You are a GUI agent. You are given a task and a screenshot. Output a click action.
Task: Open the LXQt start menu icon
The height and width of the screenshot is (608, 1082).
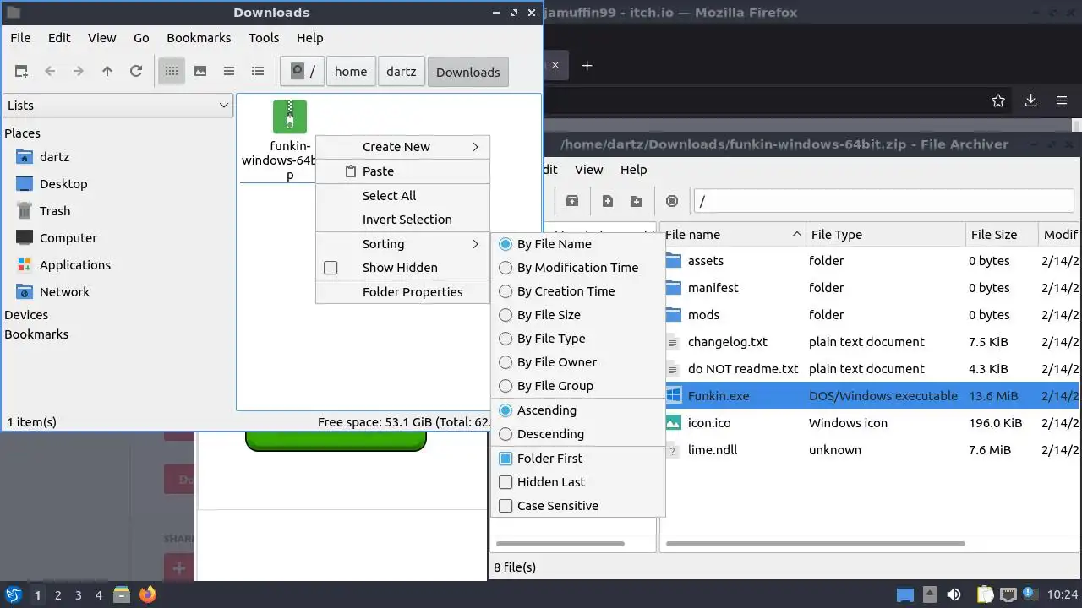14,594
